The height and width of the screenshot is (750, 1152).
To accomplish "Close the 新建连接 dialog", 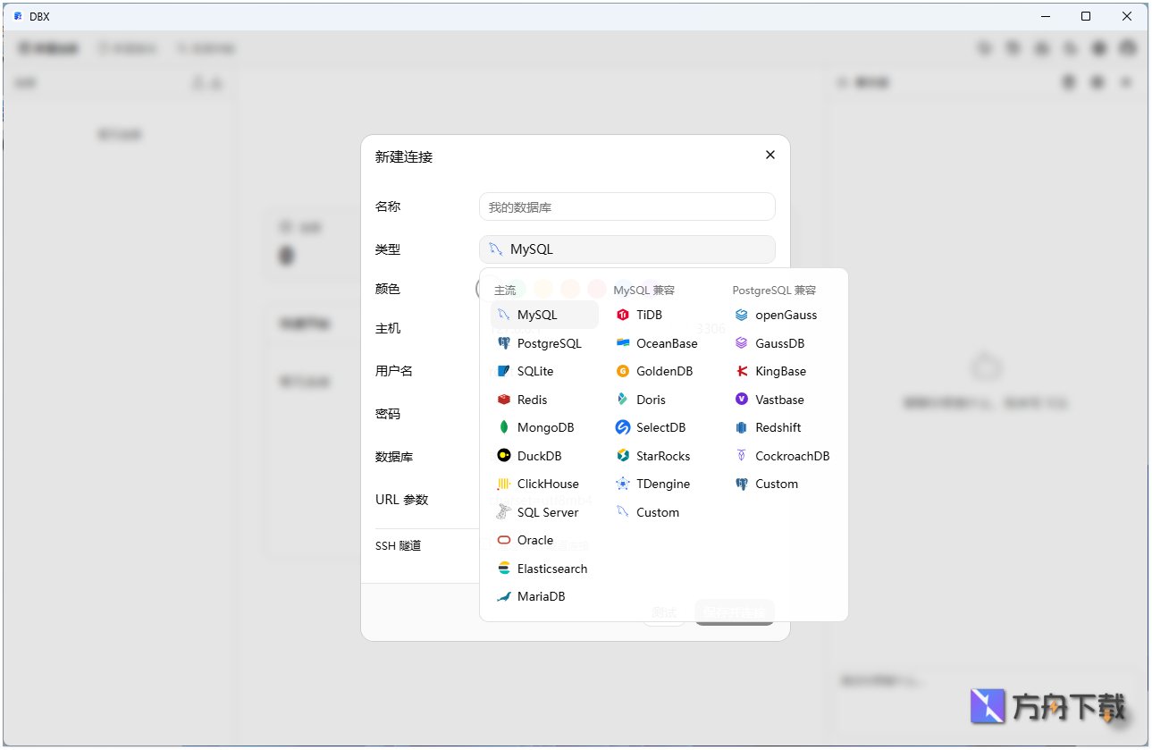I will point(770,155).
